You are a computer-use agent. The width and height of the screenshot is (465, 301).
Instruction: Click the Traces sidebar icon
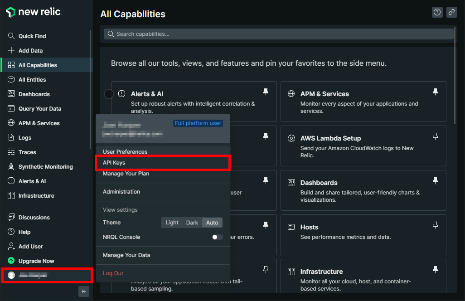click(11, 152)
